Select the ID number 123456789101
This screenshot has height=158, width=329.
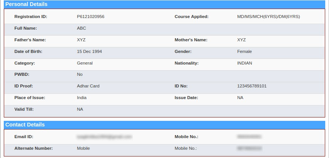252,86
